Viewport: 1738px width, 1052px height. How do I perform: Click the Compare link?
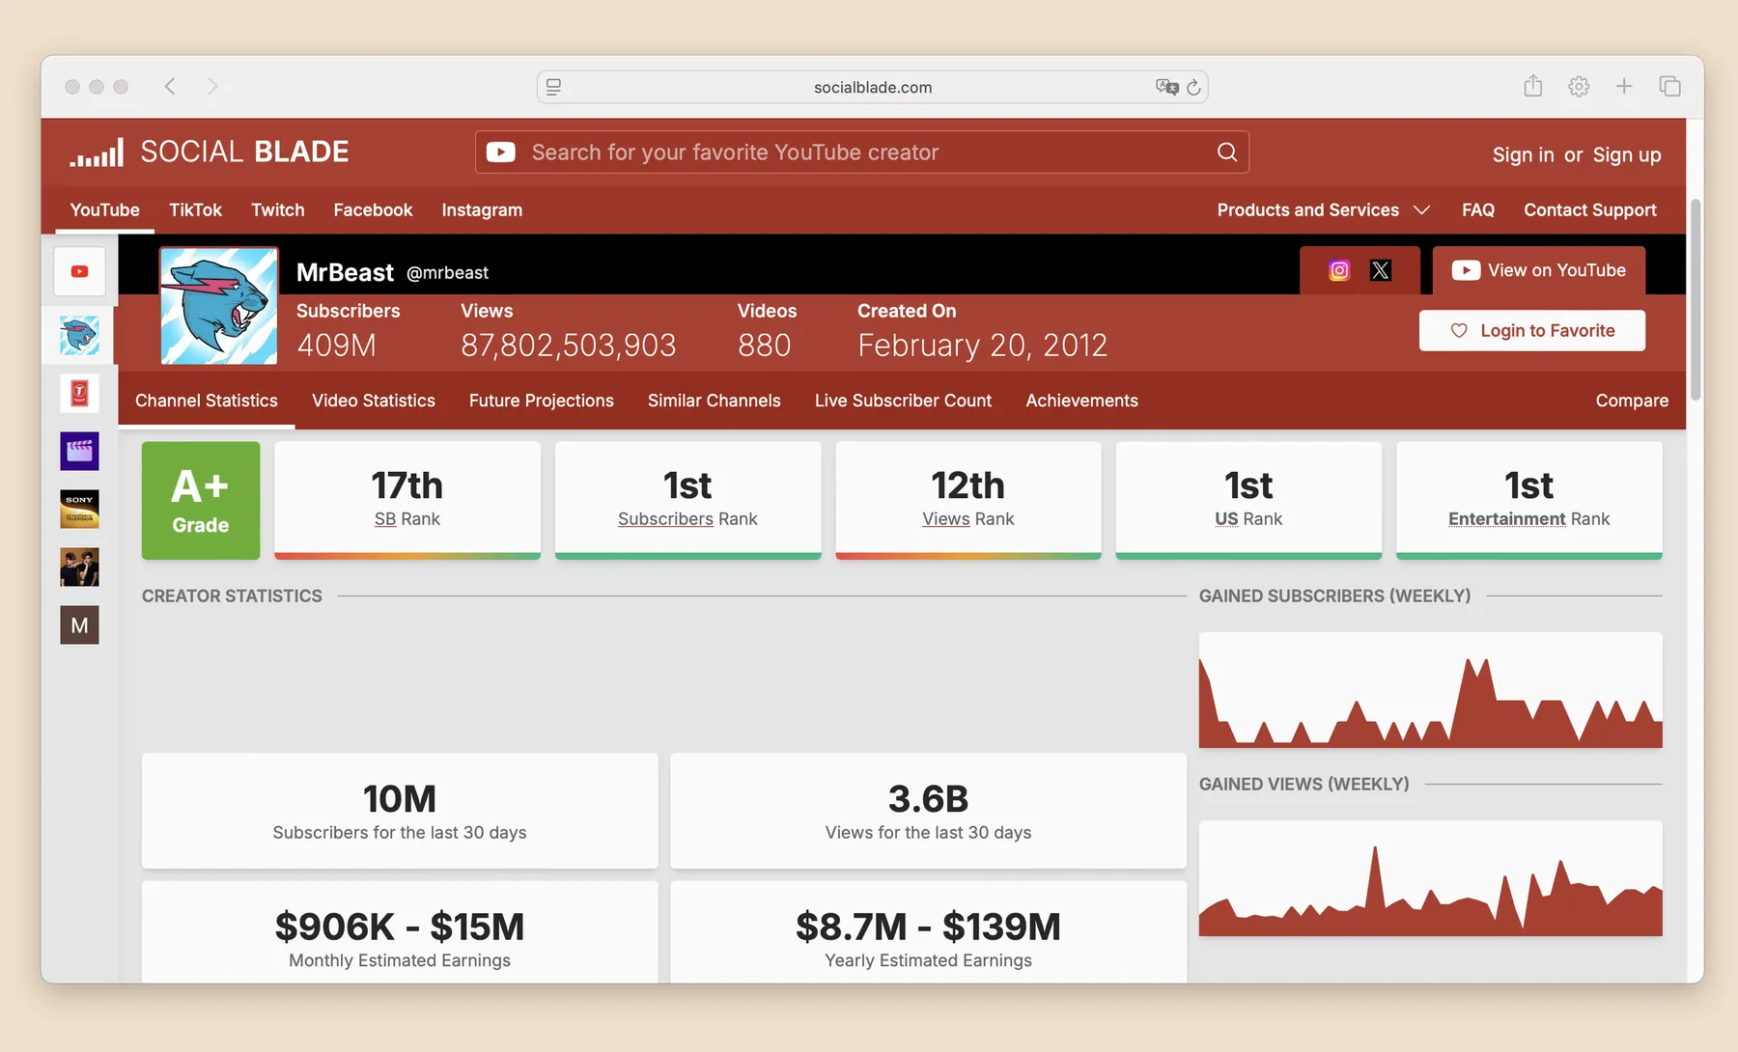pyautogui.click(x=1632, y=401)
